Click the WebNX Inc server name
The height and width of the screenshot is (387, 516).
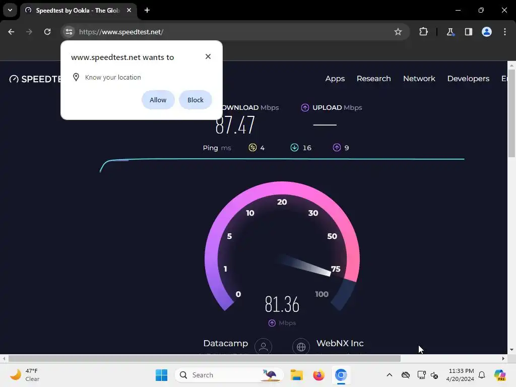pyautogui.click(x=340, y=343)
